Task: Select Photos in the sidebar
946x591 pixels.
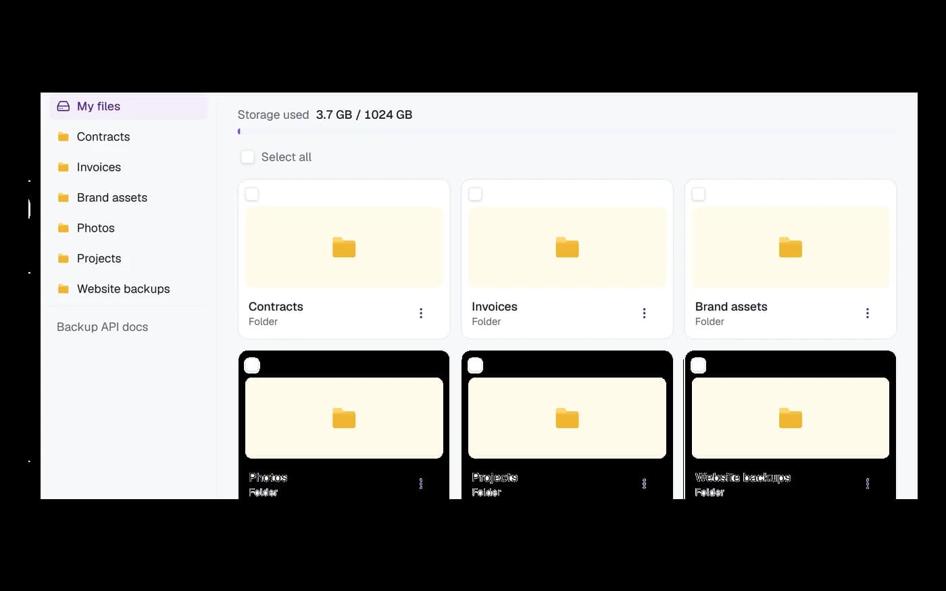Action: point(128,228)
